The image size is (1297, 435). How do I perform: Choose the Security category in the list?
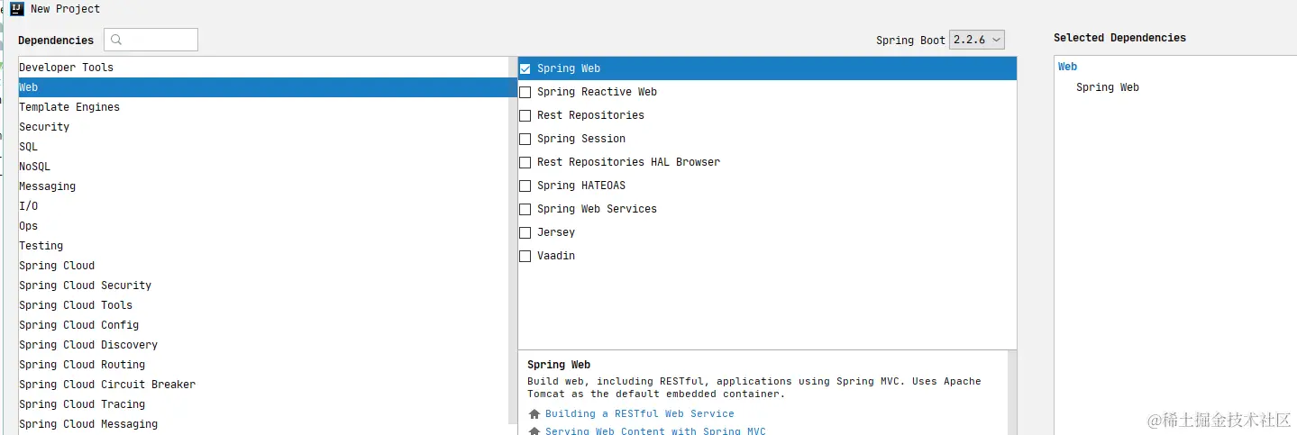[44, 127]
